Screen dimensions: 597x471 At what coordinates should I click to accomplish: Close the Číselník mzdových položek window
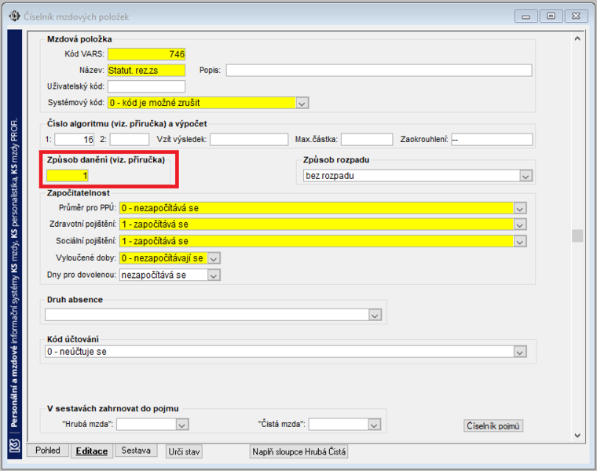click(x=576, y=16)
